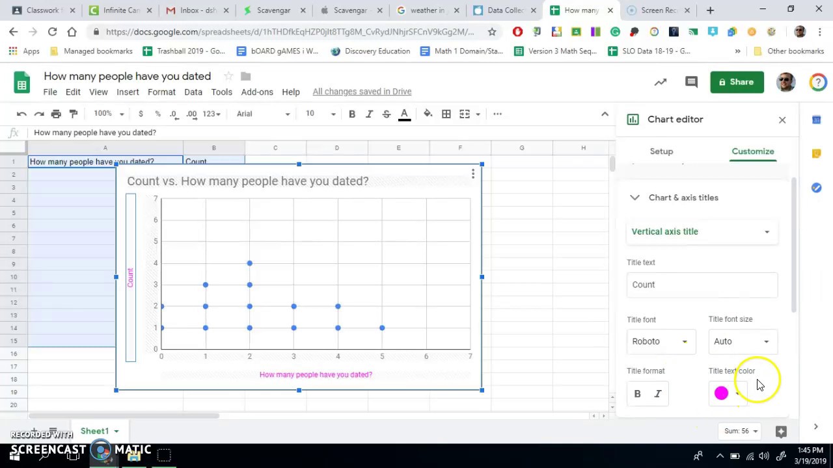
Task: Toggle bold in the main toolbar
Action: coord(352,114)
